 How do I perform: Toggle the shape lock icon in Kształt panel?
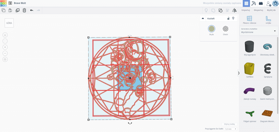228,18
